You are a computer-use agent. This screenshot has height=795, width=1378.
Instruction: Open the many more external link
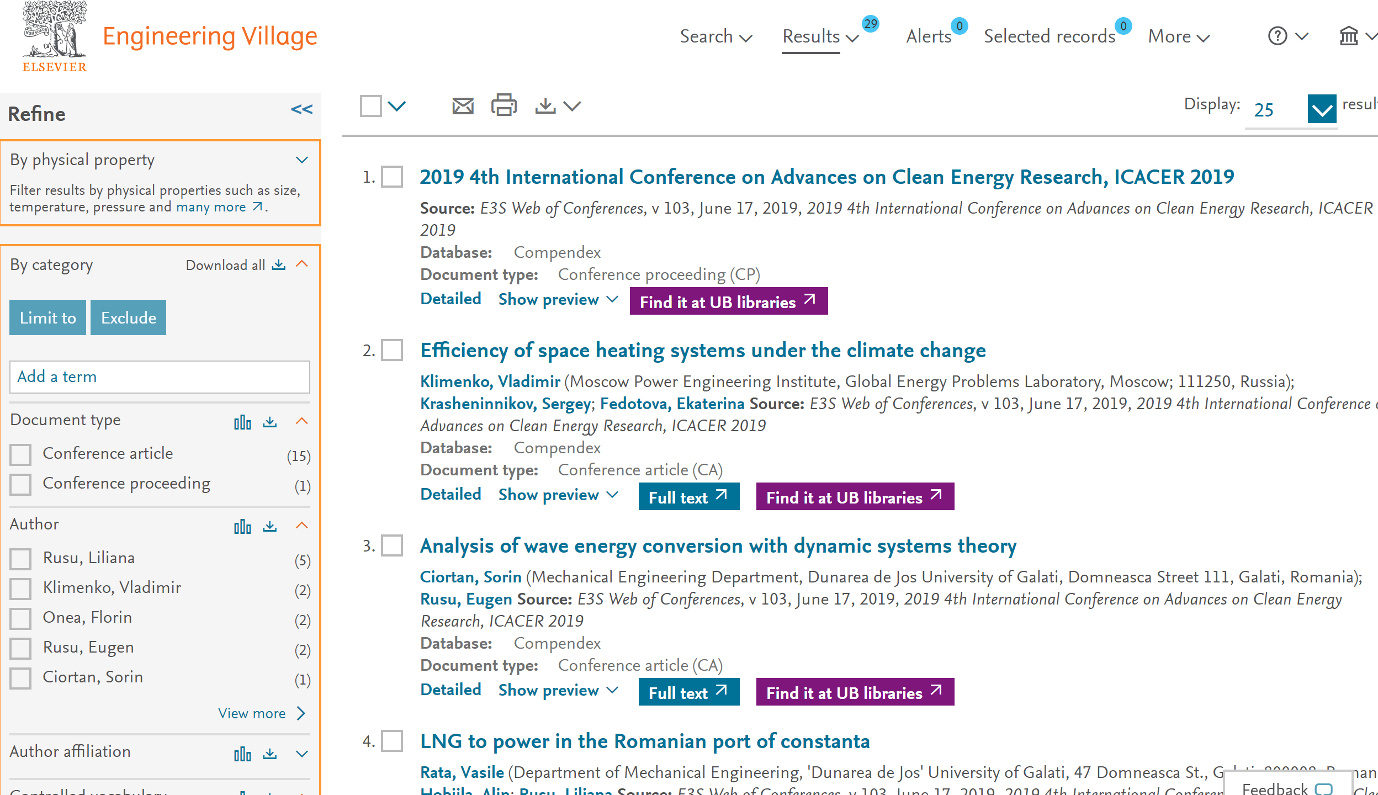tap(219, 207)
